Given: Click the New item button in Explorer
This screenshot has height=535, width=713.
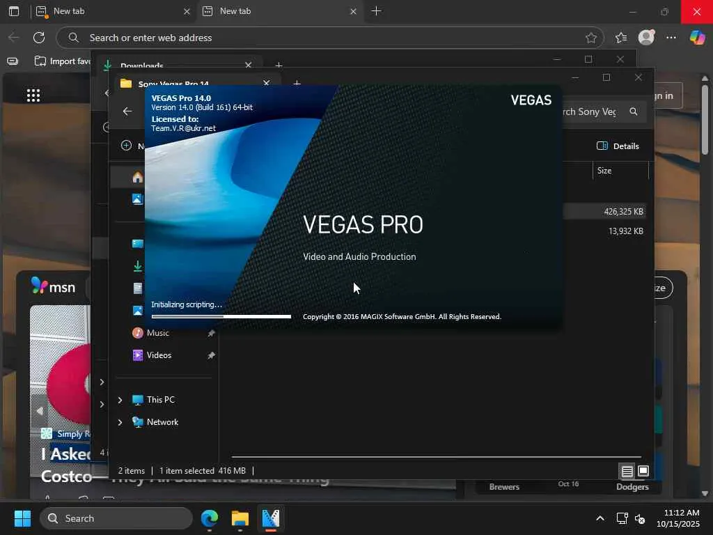Looking at the screenshot, I should [132, 146].
